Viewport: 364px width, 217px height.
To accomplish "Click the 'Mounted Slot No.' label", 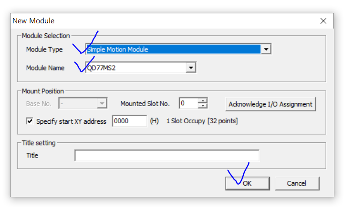I will 145,104.
